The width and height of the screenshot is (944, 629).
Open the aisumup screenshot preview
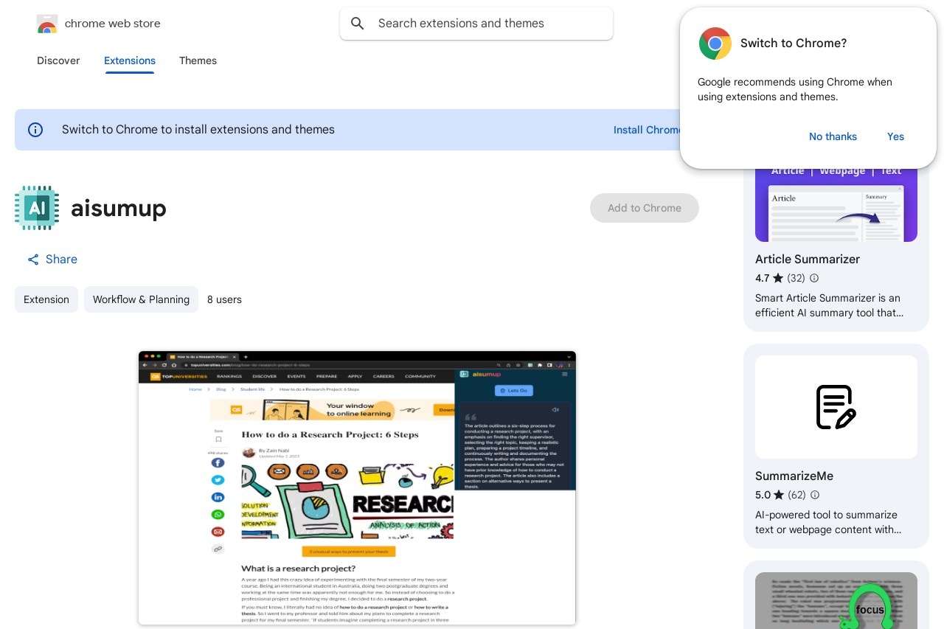click(x=357, y=488)
